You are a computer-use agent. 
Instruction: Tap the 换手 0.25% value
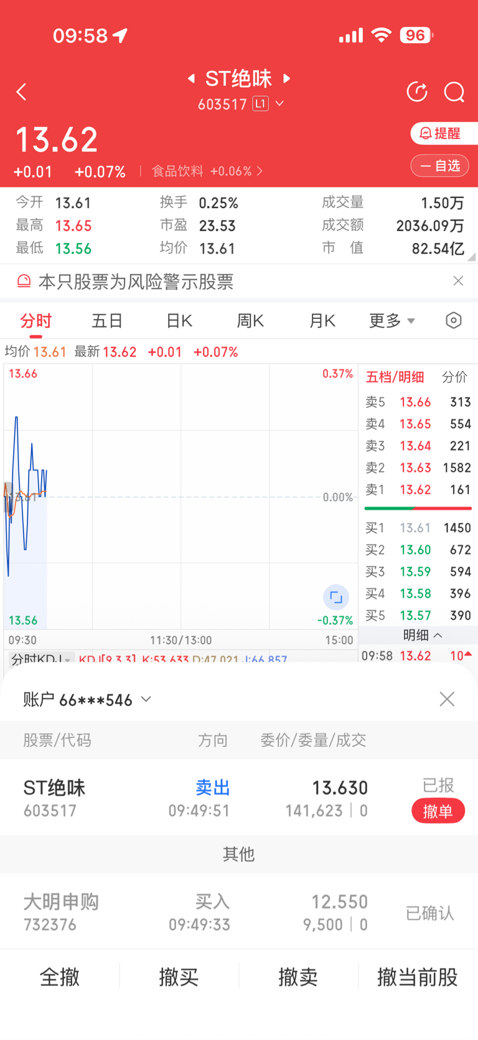coord(218,203)
